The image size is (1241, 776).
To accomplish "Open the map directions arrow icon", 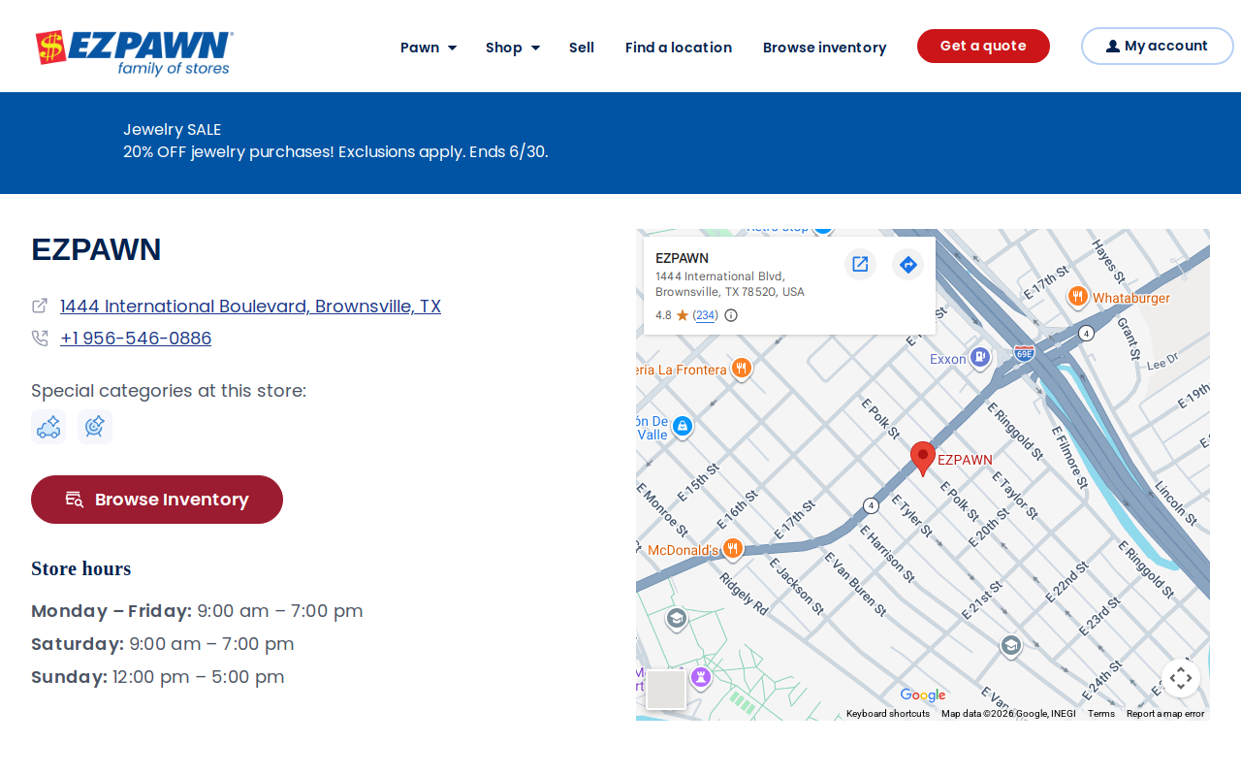I will (x=907, y=264).
